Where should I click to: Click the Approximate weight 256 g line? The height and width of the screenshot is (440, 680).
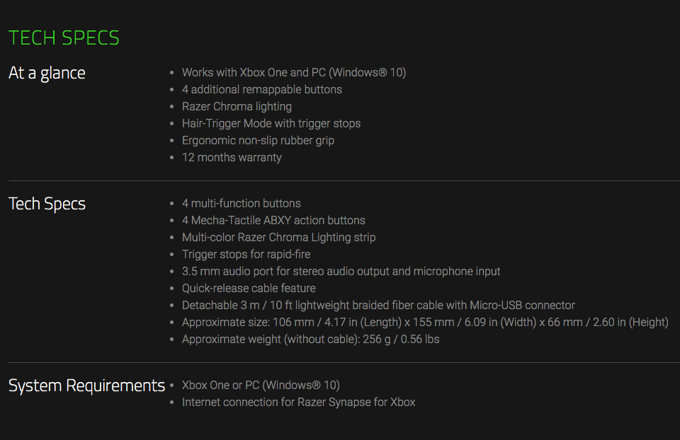310,339
